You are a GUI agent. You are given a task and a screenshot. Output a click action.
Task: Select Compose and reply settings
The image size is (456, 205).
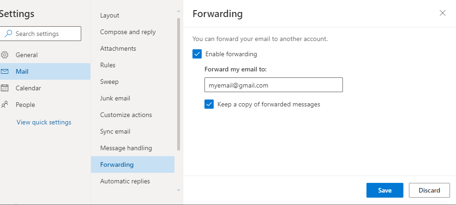pos(128,32)
